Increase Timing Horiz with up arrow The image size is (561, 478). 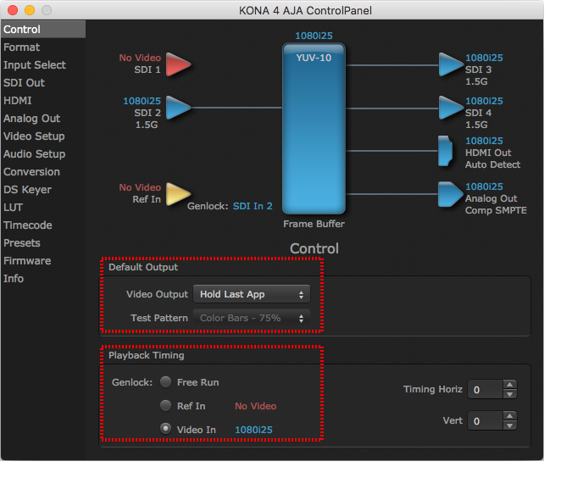[x=510, y=385]
